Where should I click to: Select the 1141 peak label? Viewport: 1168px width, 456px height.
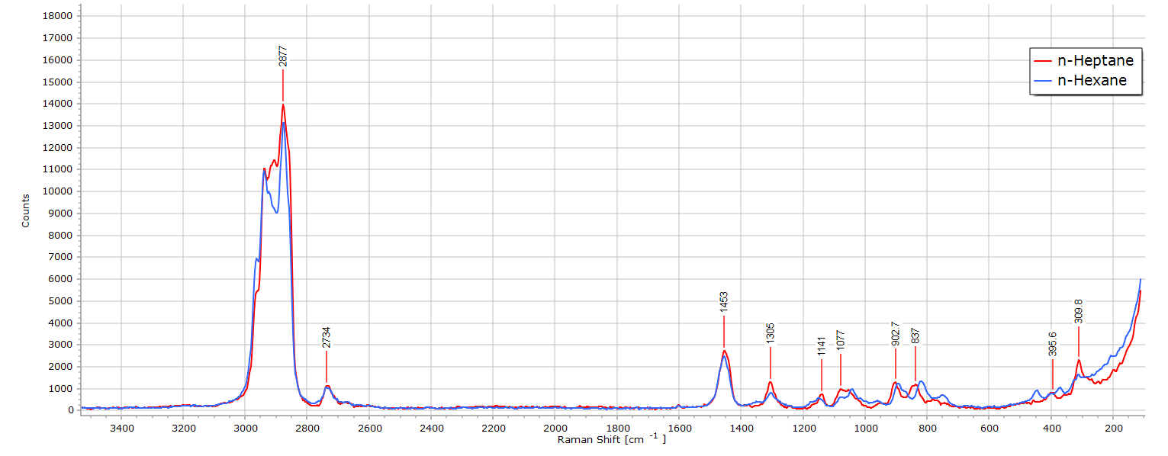coord(822,346)
